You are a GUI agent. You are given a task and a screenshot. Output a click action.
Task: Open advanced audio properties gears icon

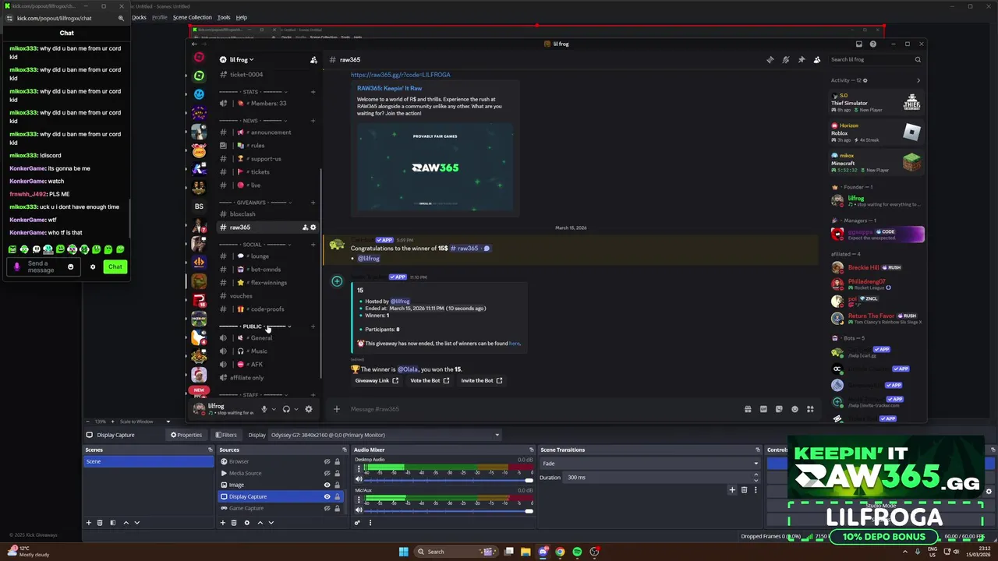click(358, 523)
